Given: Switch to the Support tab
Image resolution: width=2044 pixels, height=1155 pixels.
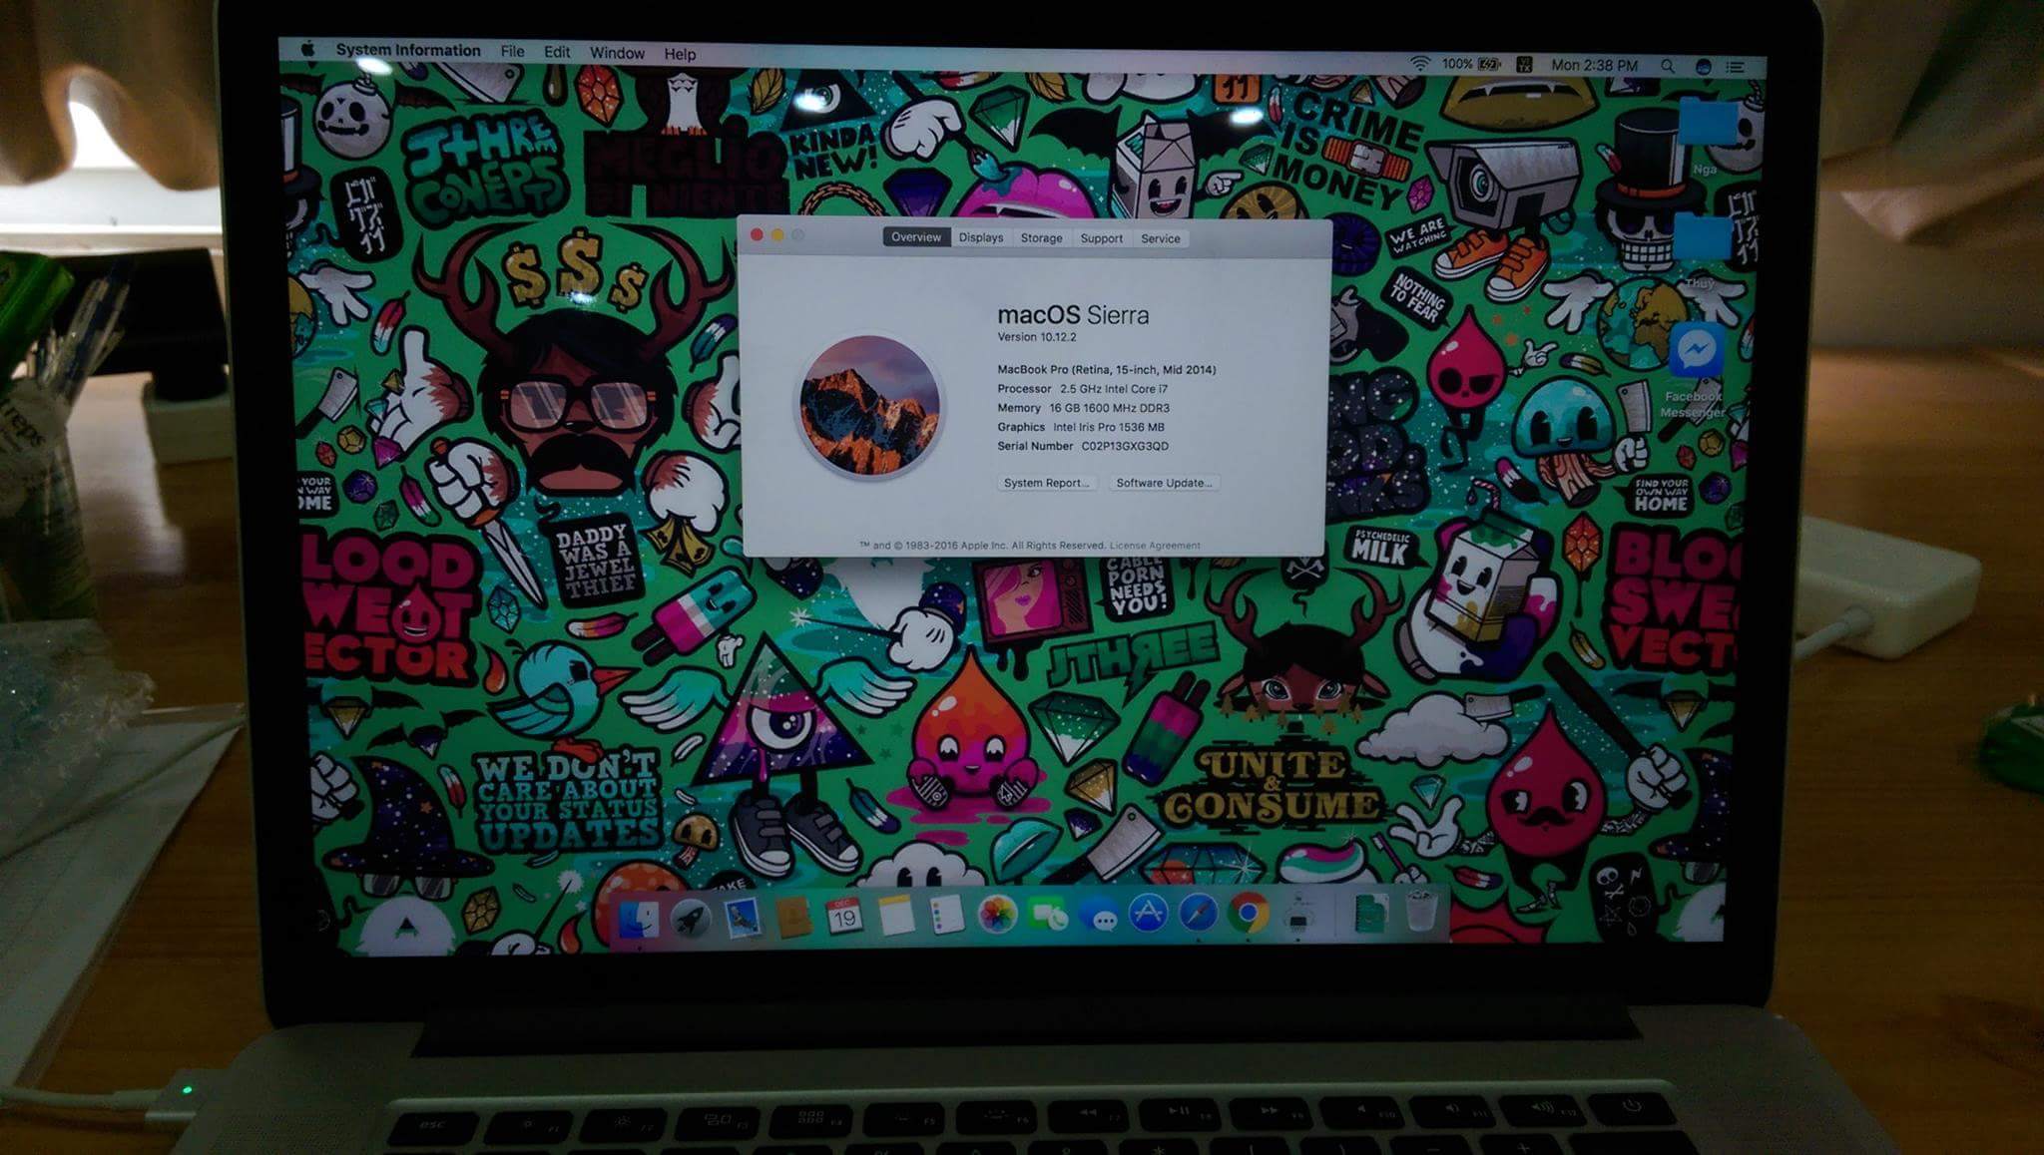Looking at the screenshot, I should (x=1102, y=238).
